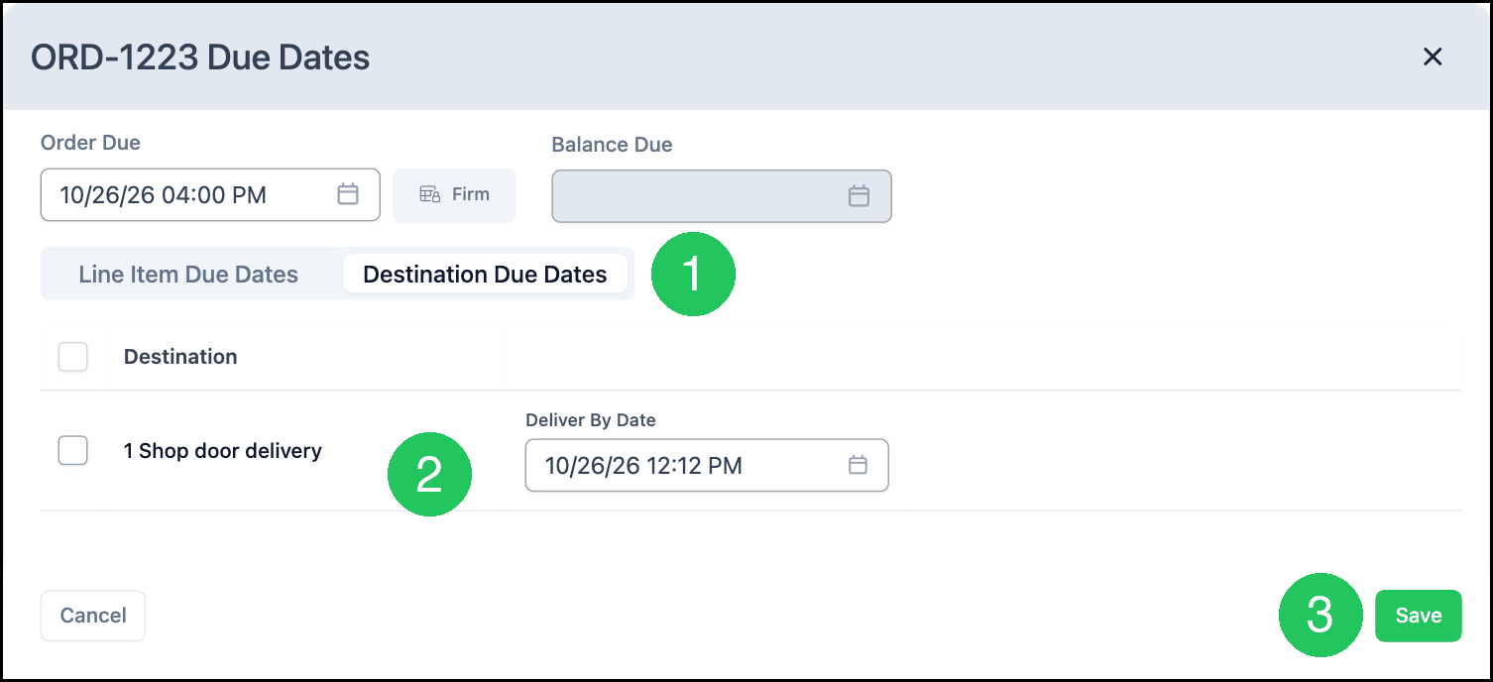
Task: Check the Shop door delivery checkbox
Action: [x=72, y=451]
